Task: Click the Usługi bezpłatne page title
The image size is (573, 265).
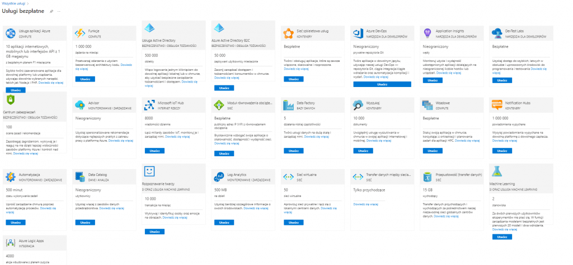Action: (24, 11)
